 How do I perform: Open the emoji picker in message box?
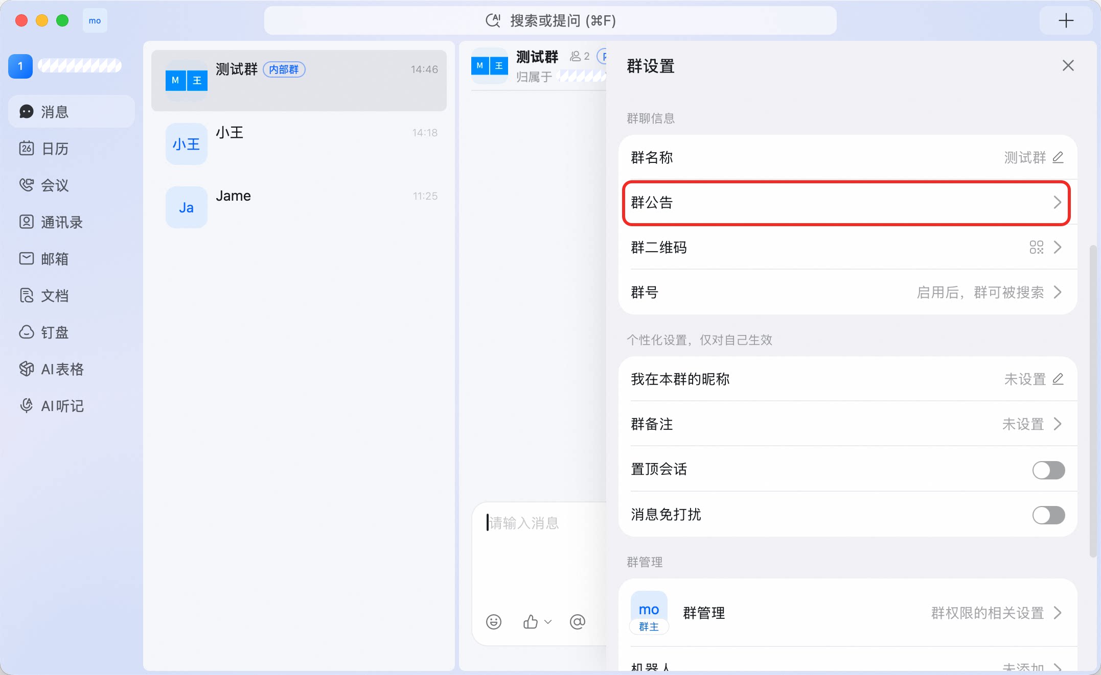(494, 621)
